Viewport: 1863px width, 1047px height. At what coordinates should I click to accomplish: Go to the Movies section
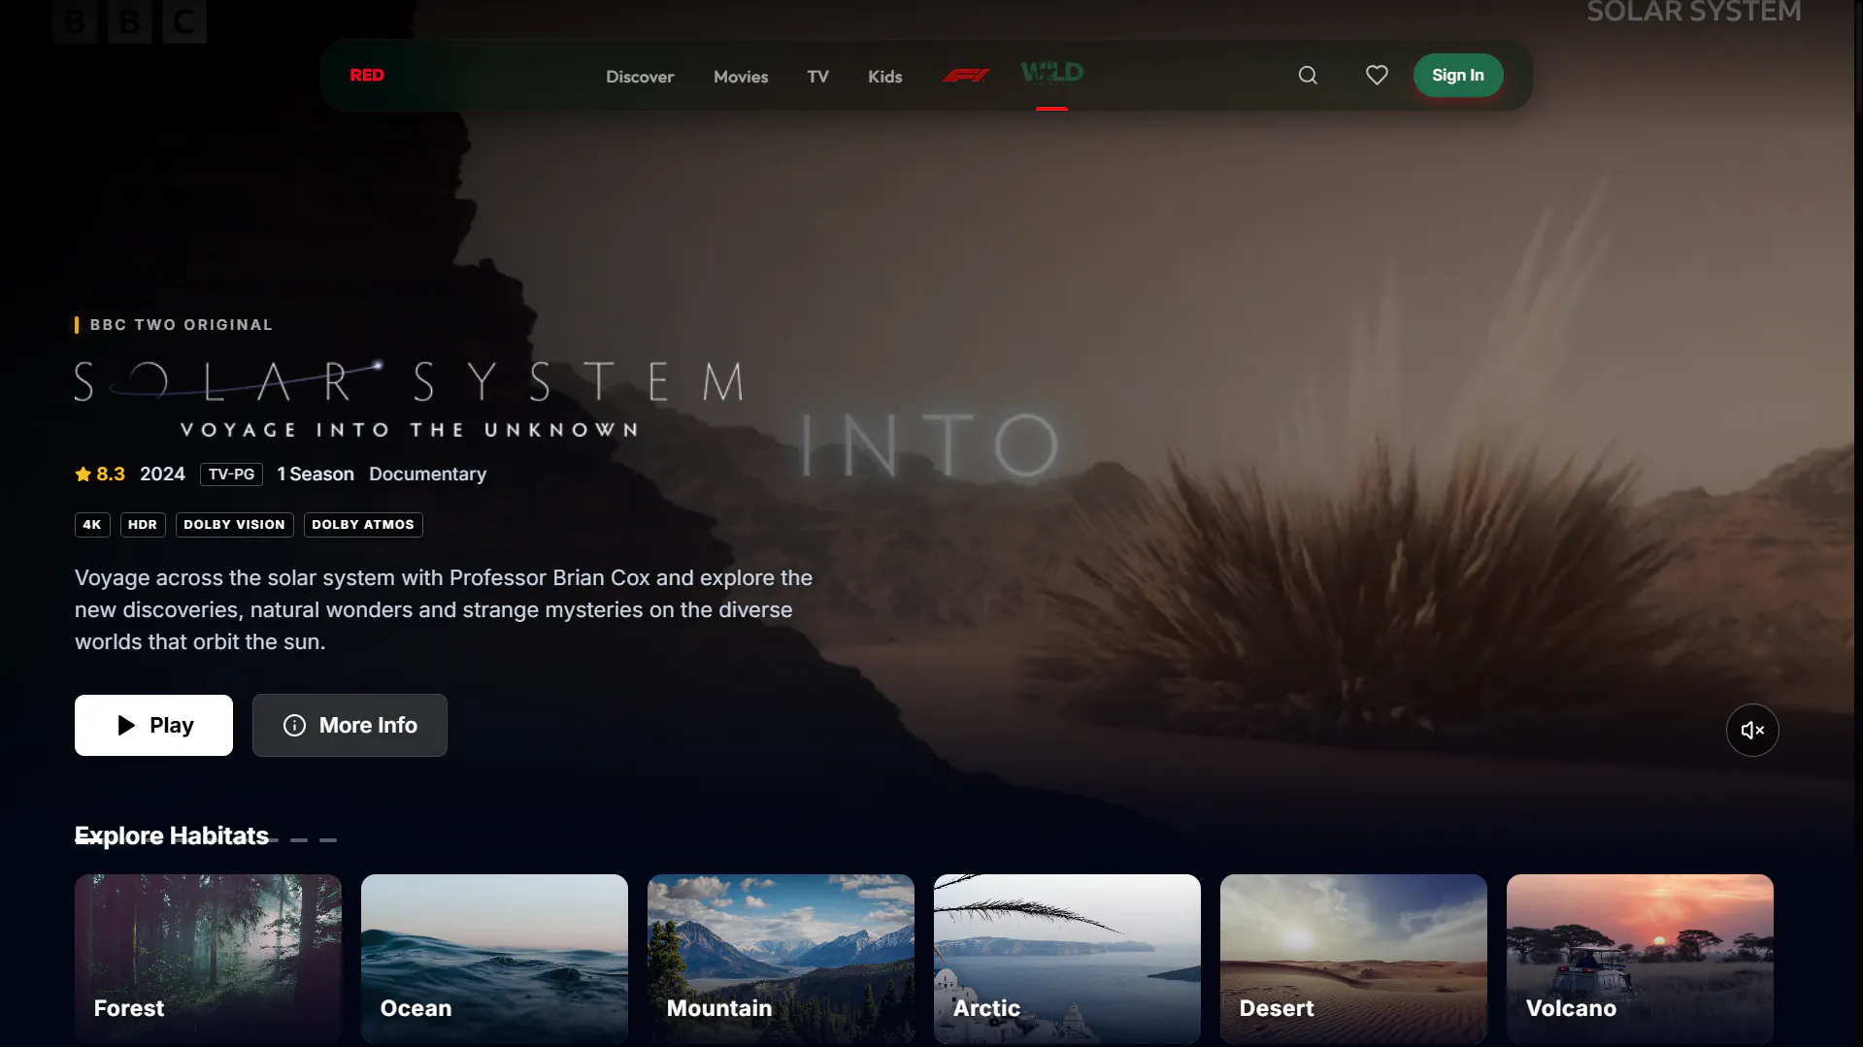(x=741, y=77)
